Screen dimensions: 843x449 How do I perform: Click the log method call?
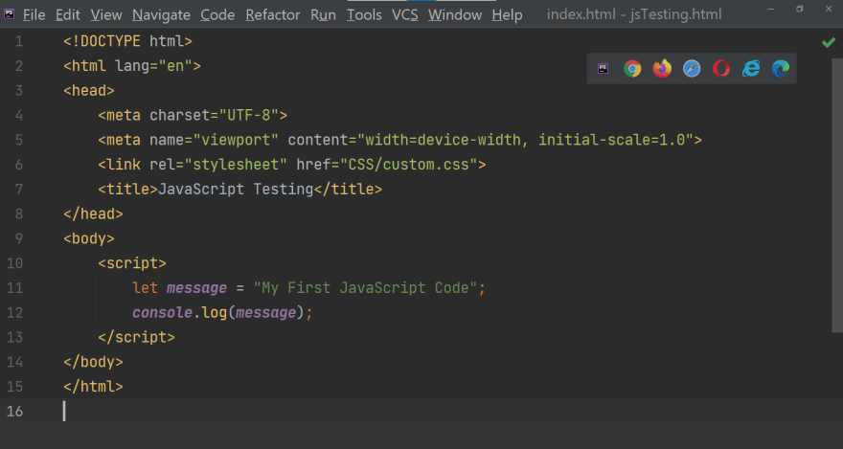(214, 313)
